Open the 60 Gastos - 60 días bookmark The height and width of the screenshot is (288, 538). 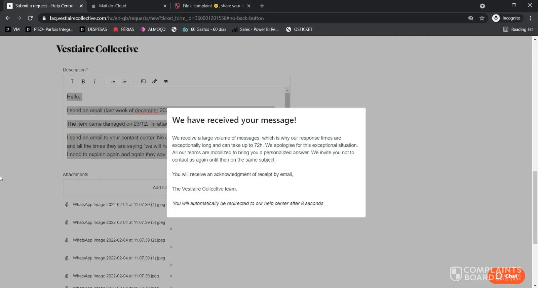click(204, 29)
